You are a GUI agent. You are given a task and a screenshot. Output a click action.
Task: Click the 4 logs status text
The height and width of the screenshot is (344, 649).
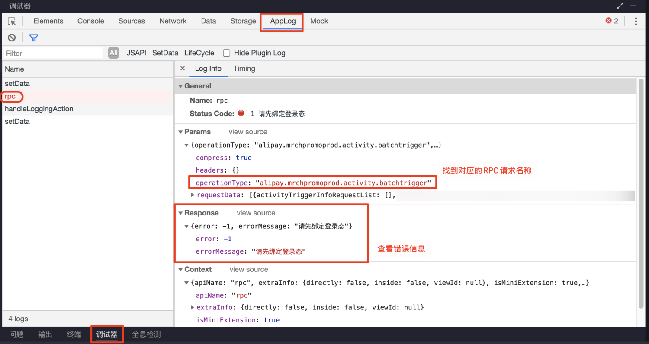coord(18,319)
